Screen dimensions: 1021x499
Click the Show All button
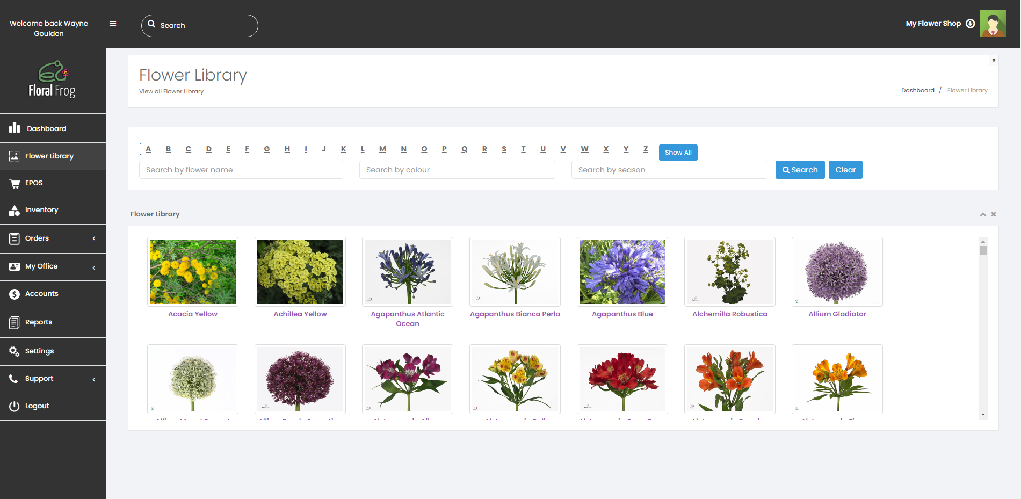tap(678, 152)
